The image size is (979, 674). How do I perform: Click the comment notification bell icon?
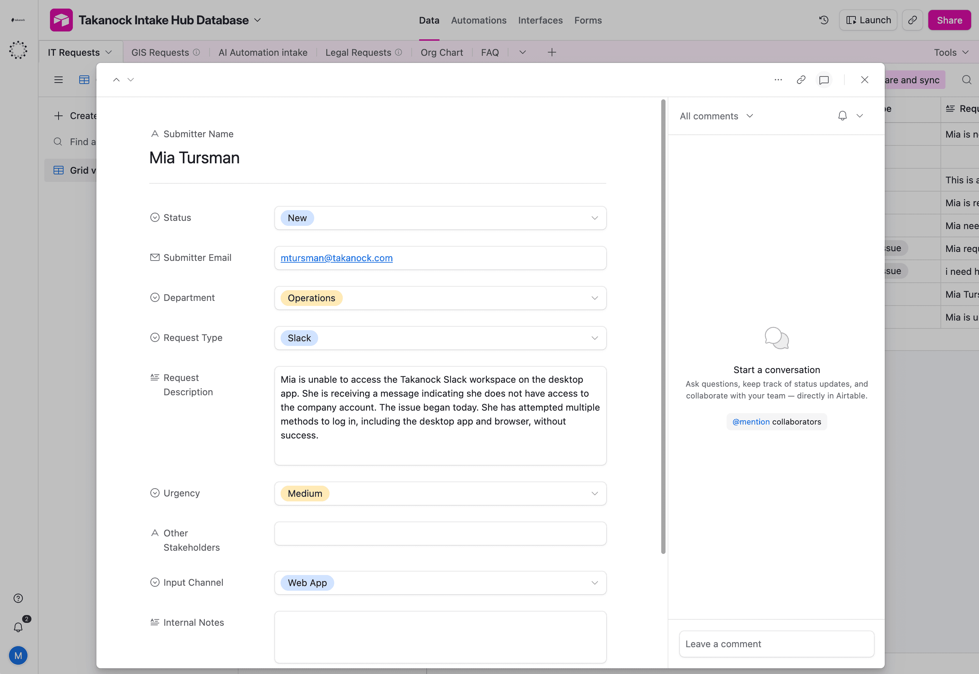point(842,116)
